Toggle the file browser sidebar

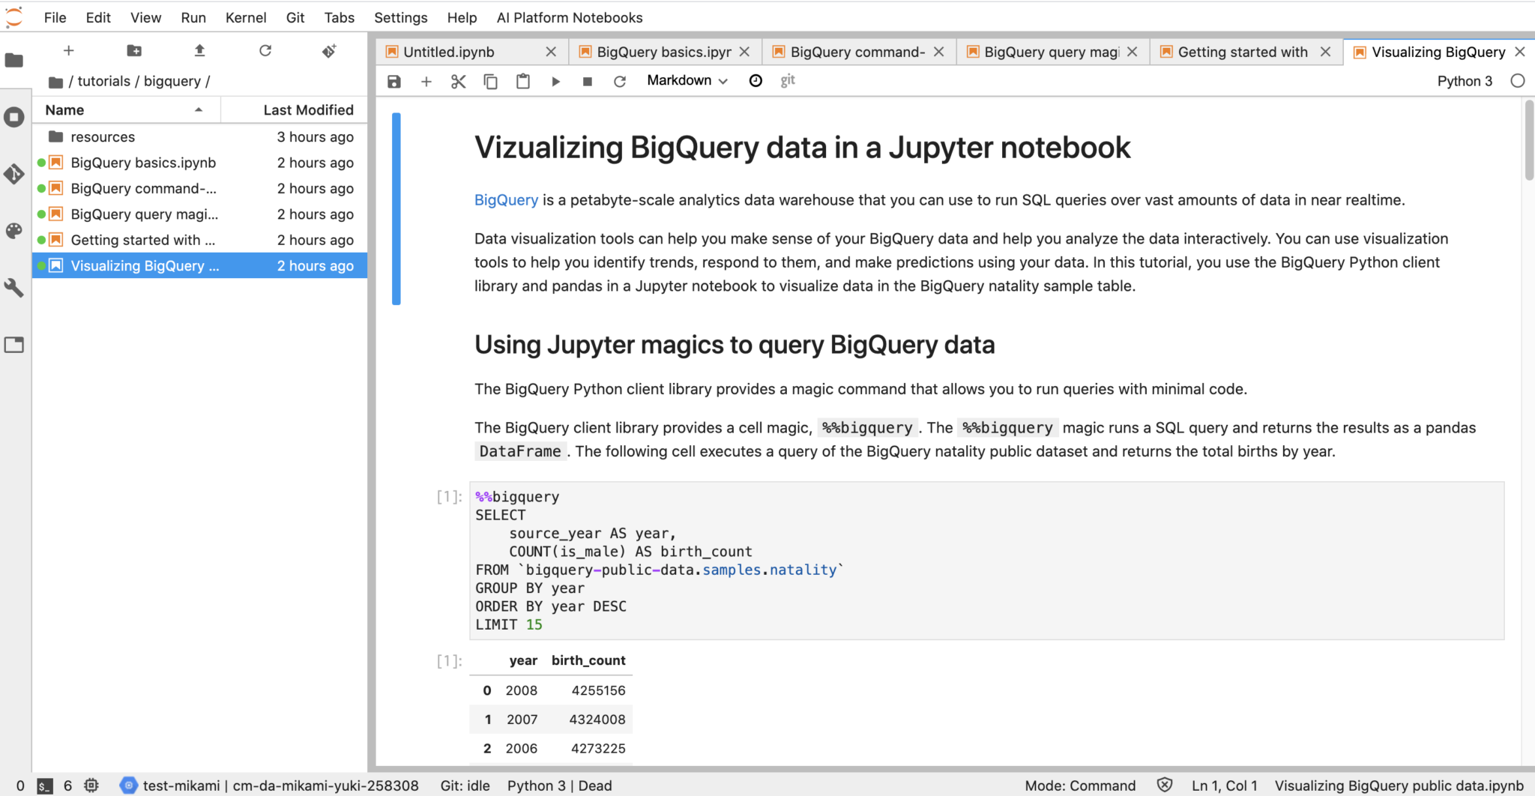pos(15,61)
